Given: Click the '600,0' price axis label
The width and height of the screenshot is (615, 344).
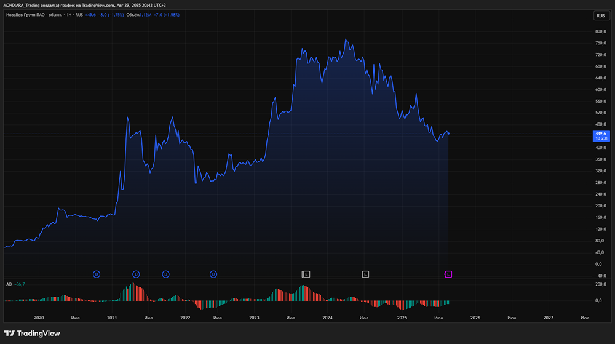Looking at the screenshot, I should click(600, 89).
